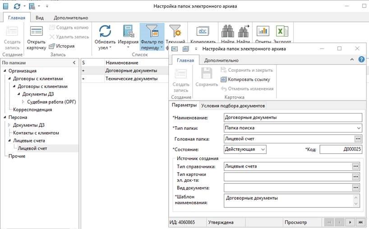Click ellipsis button beside Тип справочника
The image size is (369, 229).
tap(355, 166)
